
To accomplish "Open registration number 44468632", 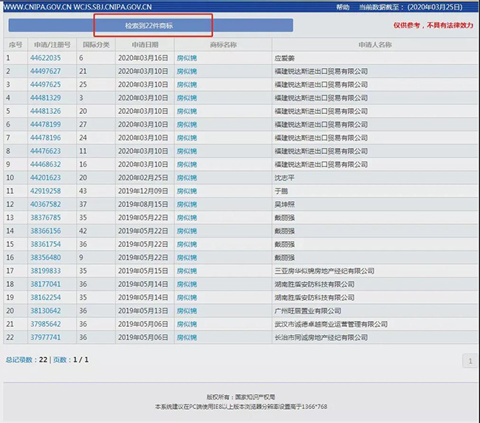I will pyautogui.click(x=45, y=164).
